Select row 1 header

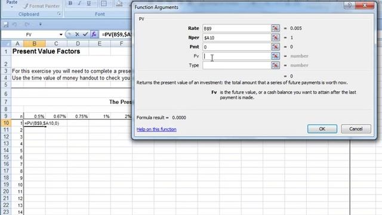(6, 51)
